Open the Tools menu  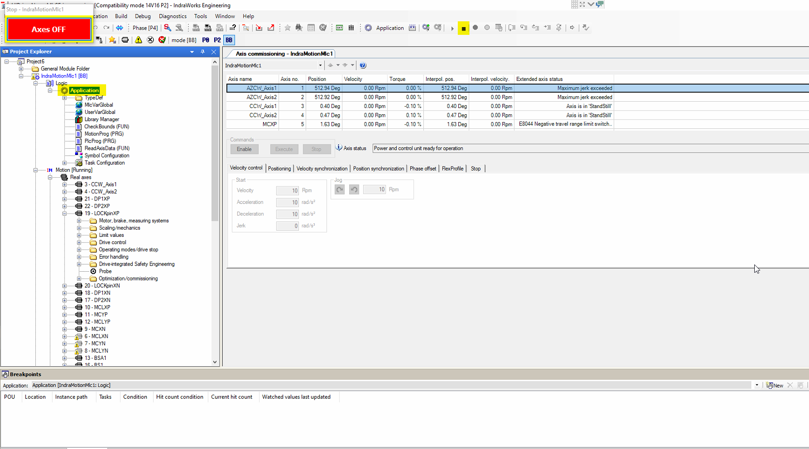201,16
